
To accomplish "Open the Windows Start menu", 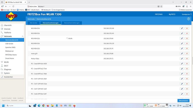I will coord(3,105).
